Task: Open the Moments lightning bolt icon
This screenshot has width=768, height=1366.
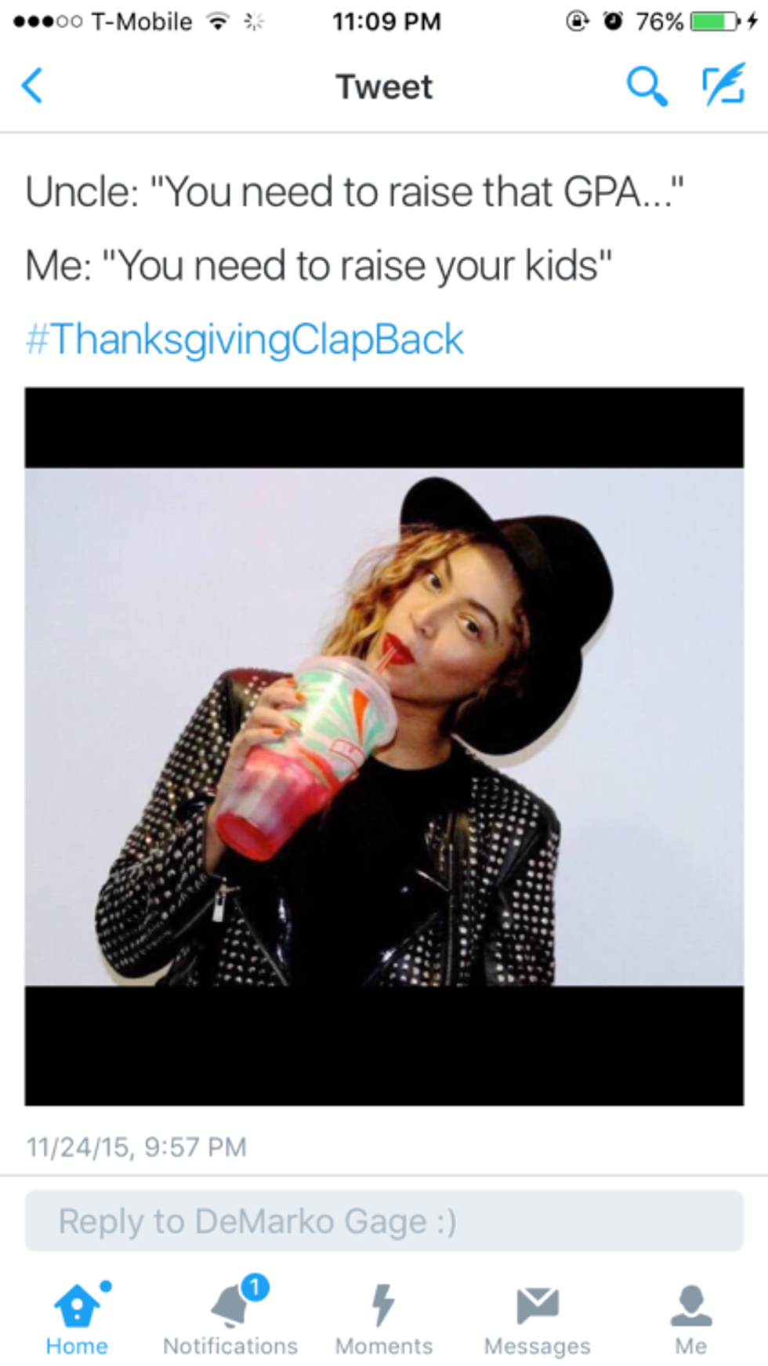Action: 383,1305
